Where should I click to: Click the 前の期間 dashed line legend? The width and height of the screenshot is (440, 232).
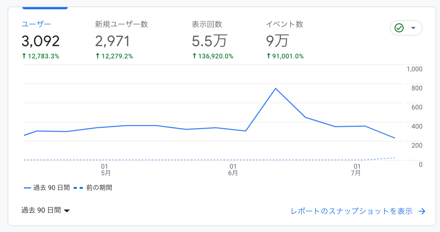(x=93, y=188)
